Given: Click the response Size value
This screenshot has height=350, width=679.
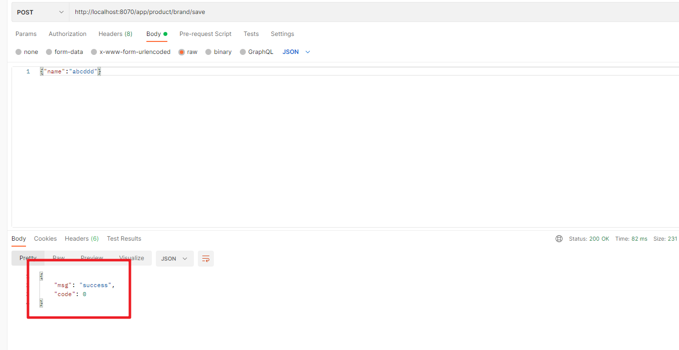Looking at the screenshot, I should pyautogui.click(x=666, y=239).
